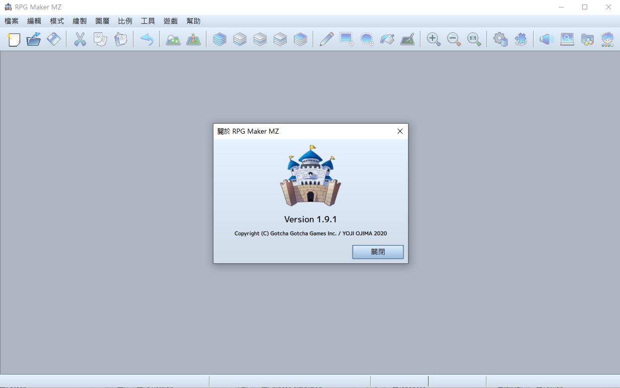620x388 pixels.
Task: Select the Flood Fill bucket tool
Action: pyautogui.click(x=387, y=39)
